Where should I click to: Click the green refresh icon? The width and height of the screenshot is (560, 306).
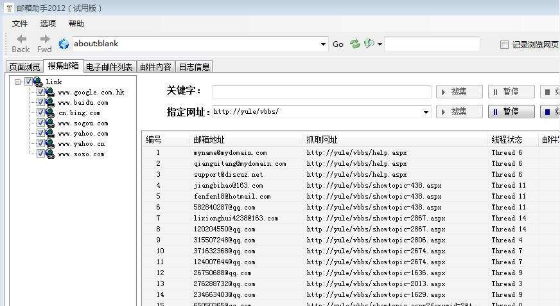point(355,44)
